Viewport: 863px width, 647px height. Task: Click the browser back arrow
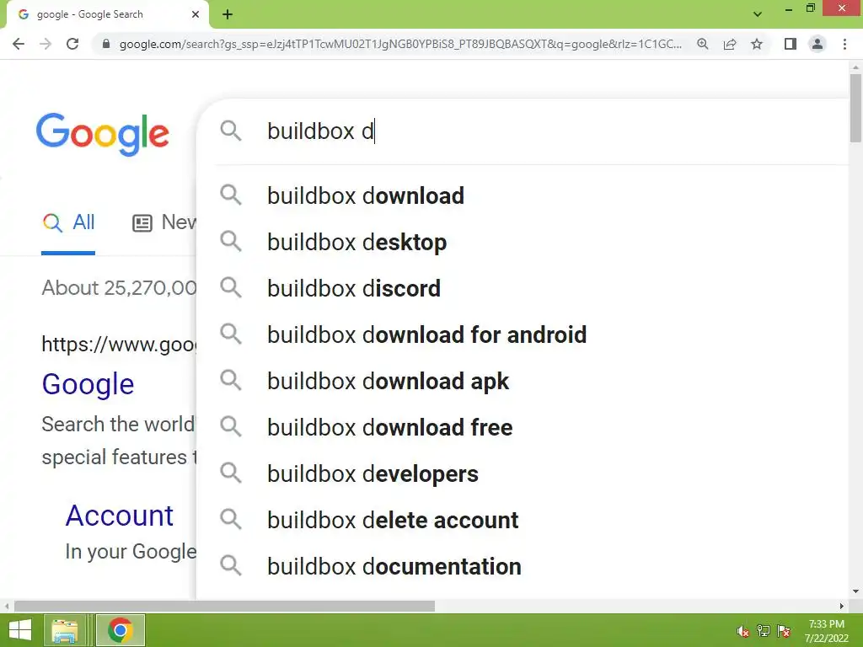(x=19, y=44)
